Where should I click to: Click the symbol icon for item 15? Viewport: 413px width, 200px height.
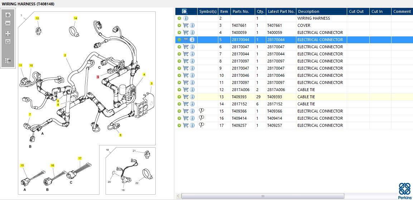201,111
